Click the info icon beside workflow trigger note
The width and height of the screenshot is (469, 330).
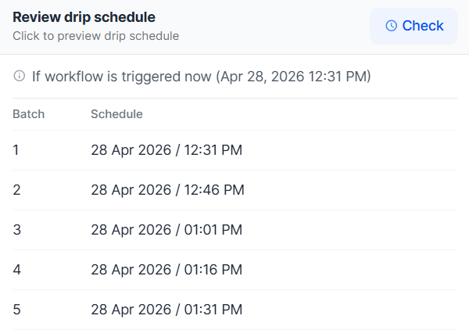click(x=19, y=76)
